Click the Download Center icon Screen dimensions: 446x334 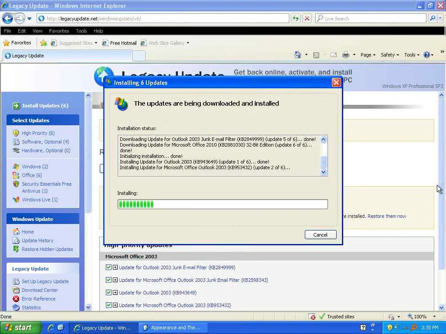(x=16, y=290)
